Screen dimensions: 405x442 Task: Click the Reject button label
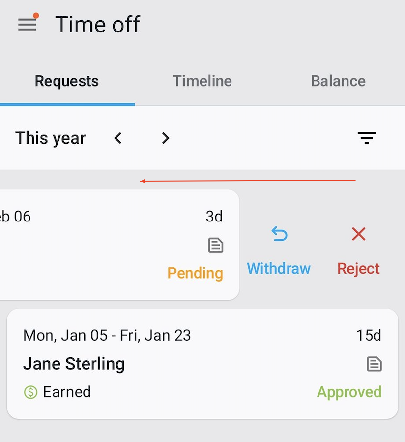(x=358, y=269)
